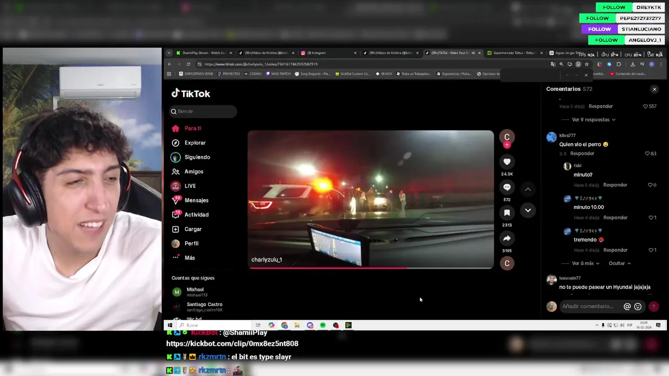The image size is (669, 376).
Task: Reload the page in the browser
Action: [188, 64]
